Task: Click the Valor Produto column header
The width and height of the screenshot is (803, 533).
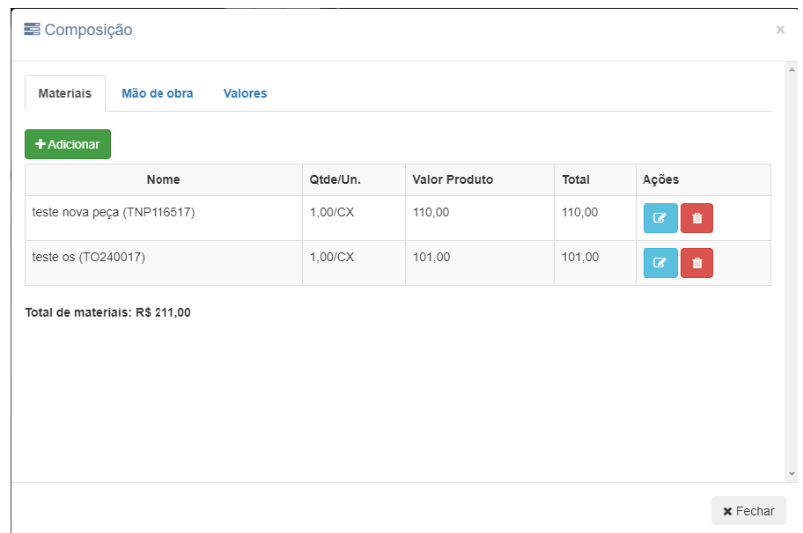Action: tap(453, 179)
